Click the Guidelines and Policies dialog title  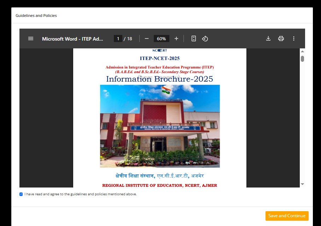pos(36,16)
